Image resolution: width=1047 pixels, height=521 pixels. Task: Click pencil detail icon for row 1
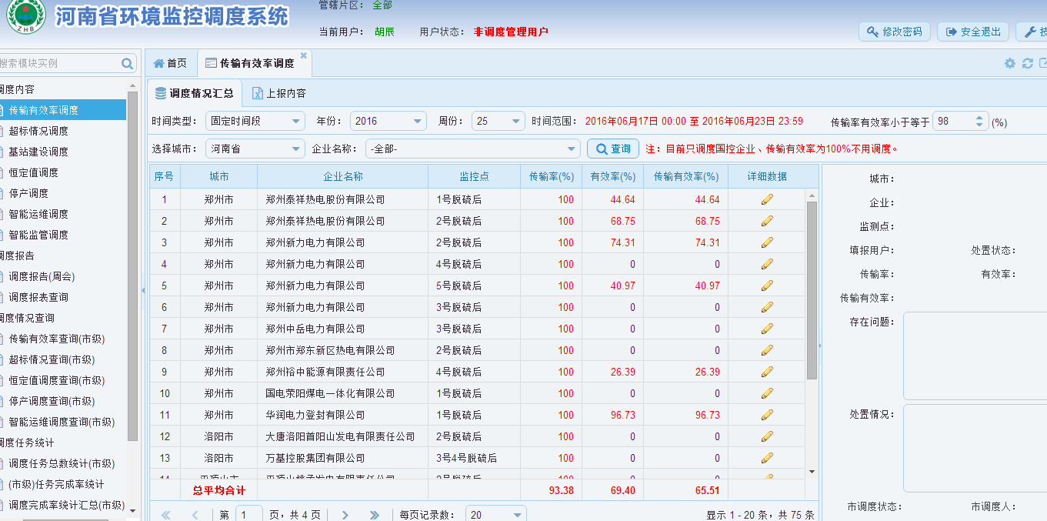766,199
